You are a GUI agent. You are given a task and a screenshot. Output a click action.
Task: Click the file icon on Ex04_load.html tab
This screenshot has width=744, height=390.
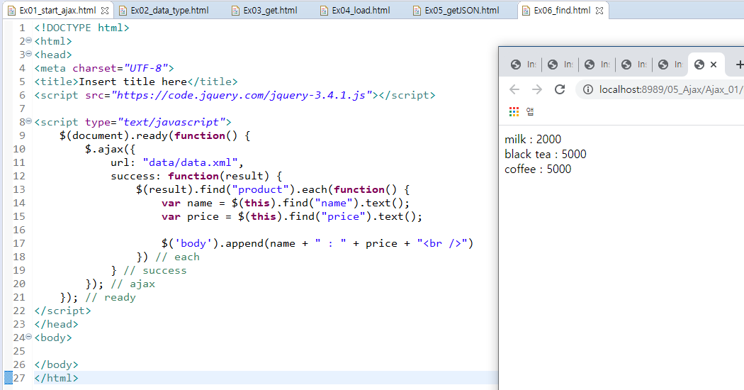[324, 11]
